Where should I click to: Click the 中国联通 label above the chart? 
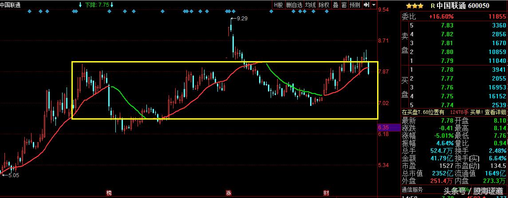(x=9, y=5)
